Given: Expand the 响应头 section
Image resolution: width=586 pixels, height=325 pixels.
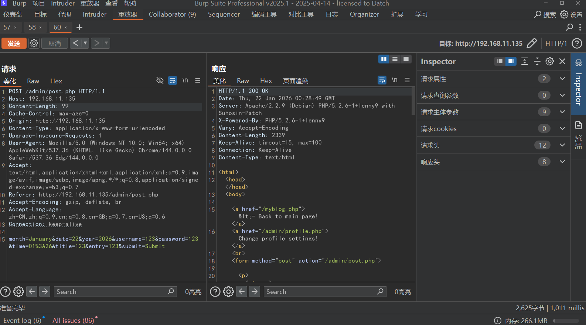Looking at the screenshot, I should pos(494,162).
